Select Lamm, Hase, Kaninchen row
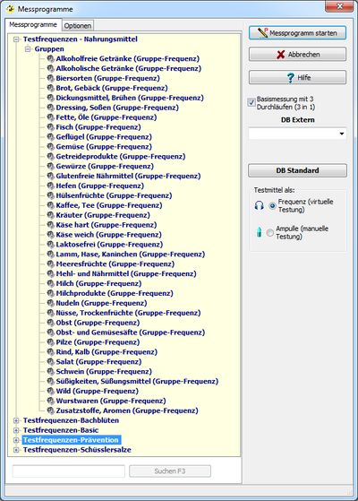 click(131, 255)
